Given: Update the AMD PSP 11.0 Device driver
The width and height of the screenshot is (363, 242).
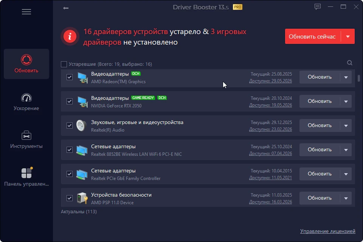Looking at the screenshot, I should pos(320,198).
